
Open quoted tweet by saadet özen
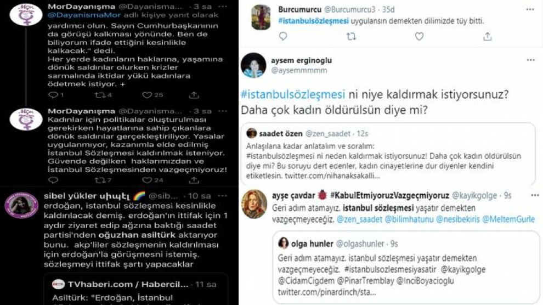coord(388,154)
